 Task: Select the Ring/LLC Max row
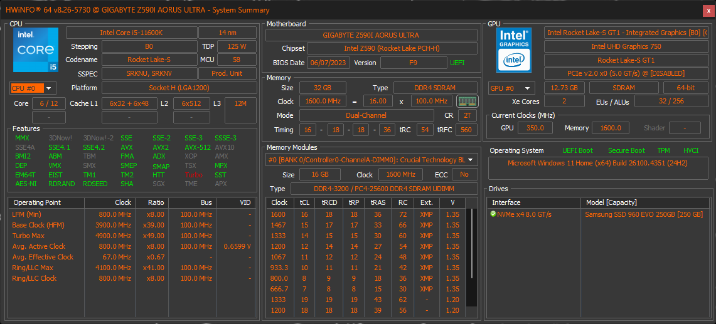(132, 268)
